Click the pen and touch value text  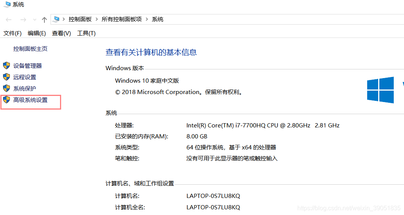tap(232, 159)
